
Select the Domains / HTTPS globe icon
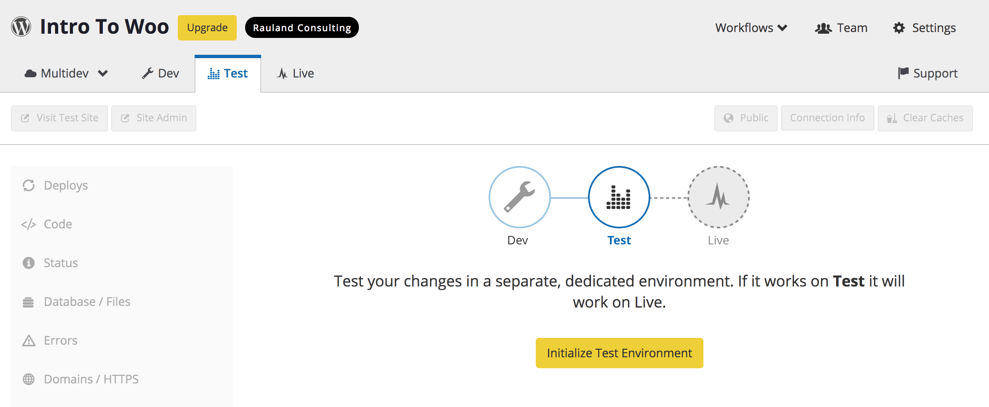(29, 379)
